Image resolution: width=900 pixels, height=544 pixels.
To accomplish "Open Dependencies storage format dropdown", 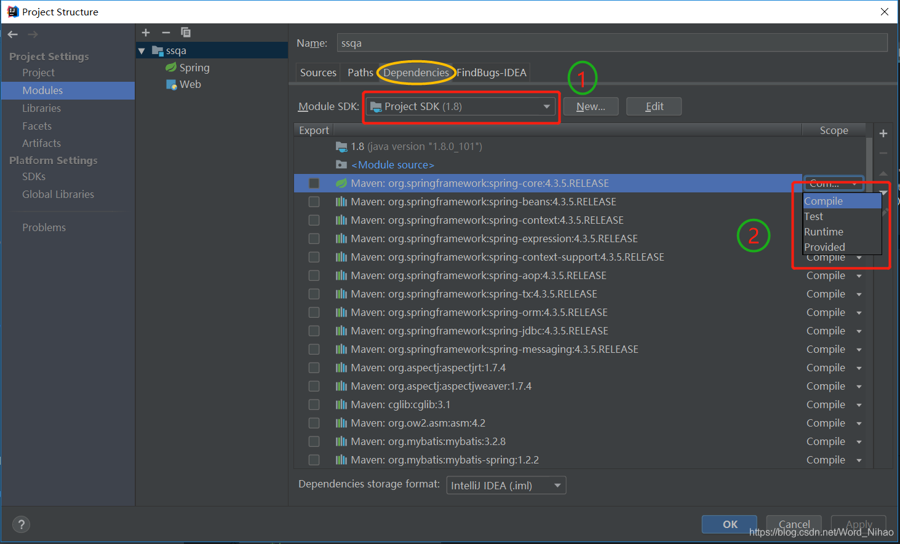I will click(506, 486).
